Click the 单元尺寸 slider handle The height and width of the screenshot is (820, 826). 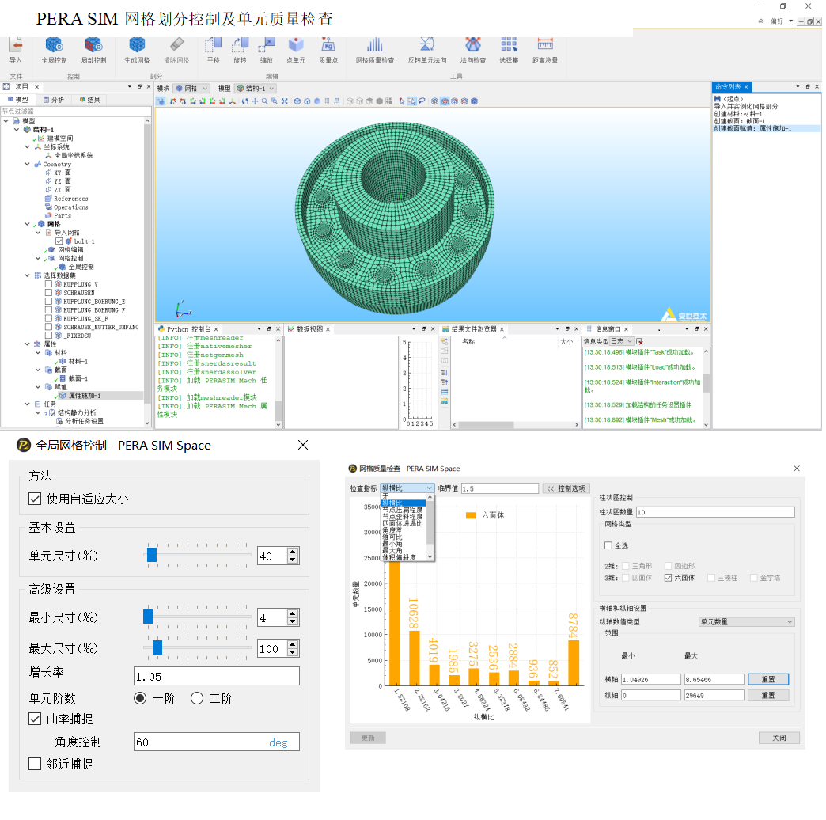click(x=151, y=556)
